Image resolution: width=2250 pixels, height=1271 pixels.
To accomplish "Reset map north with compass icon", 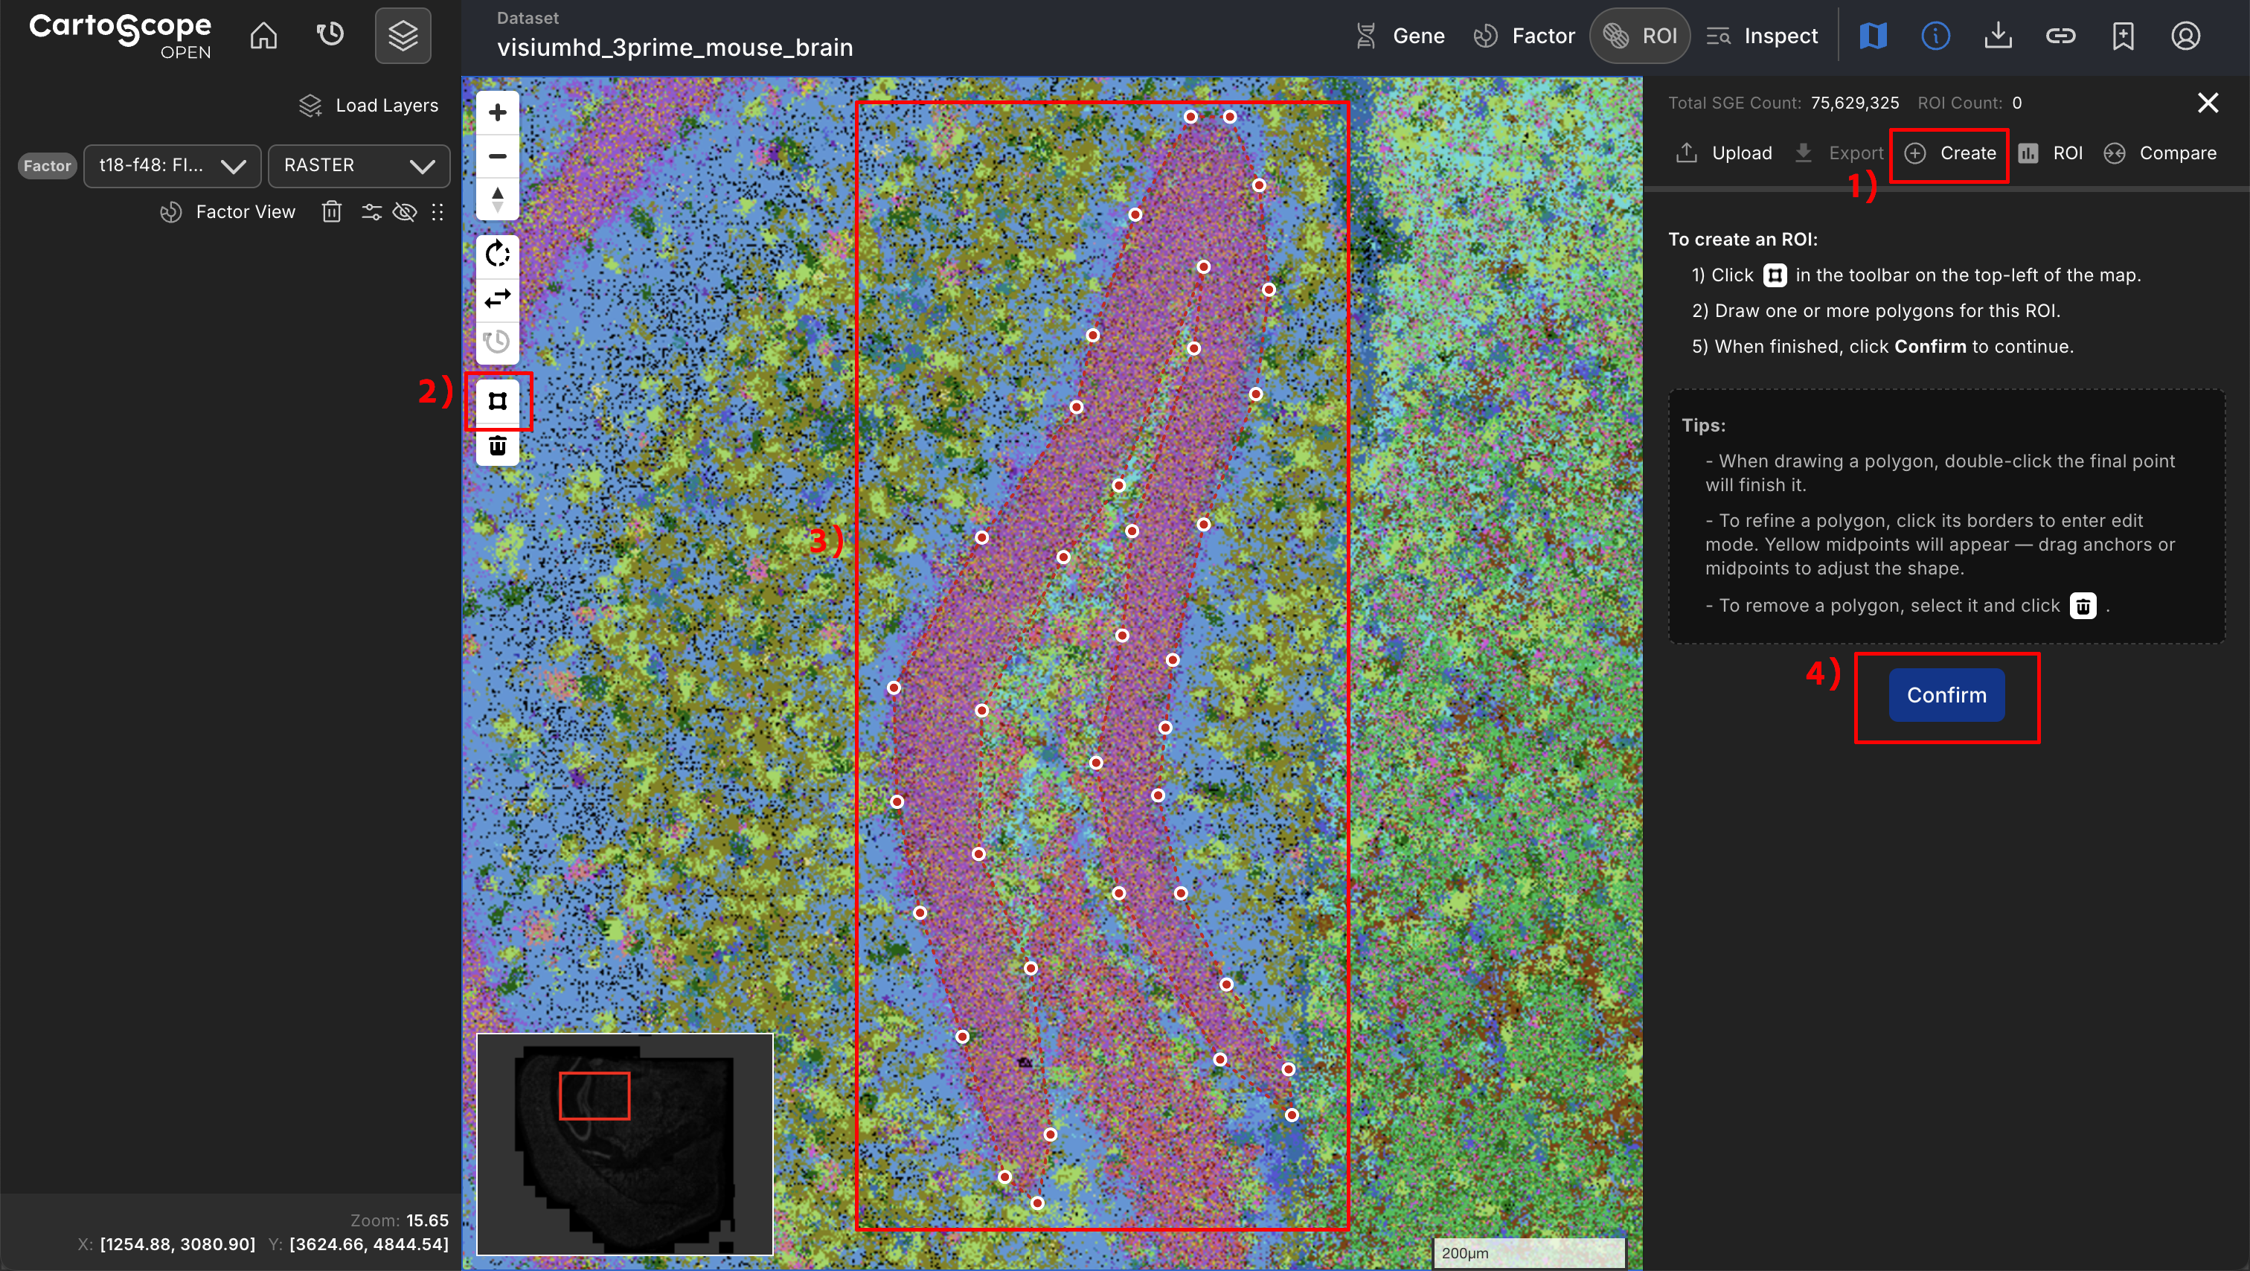I will (497, 199).
